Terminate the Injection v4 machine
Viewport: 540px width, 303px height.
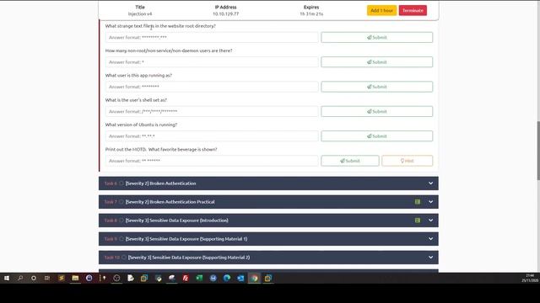point(413,10)
